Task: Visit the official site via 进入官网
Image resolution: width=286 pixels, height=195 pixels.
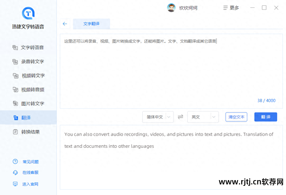Action: click(x=30, y=184)
